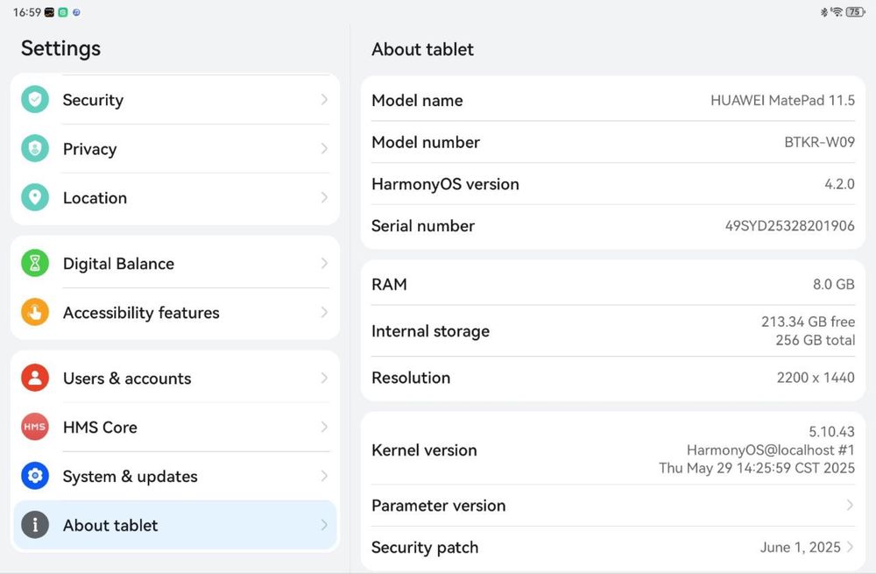
Task: Tap the red HMS Core icon
Action: (x=35, y=427)
